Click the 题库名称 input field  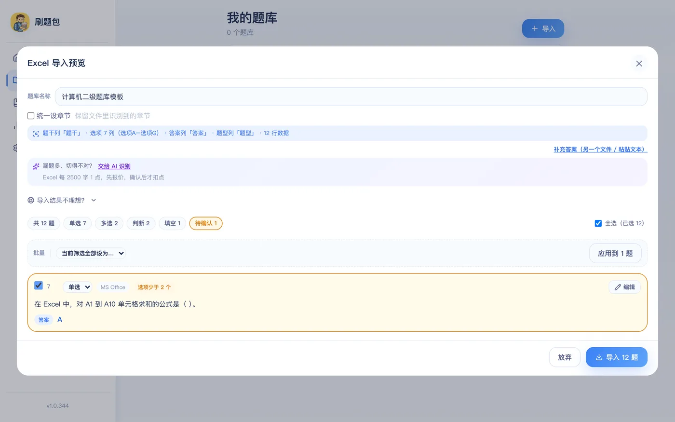[351, 96]
